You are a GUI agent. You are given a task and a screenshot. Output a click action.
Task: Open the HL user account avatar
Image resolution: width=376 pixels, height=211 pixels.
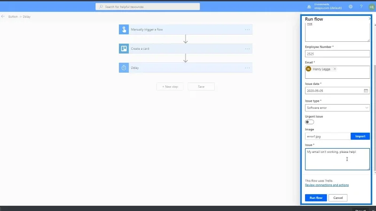(372, 7)
